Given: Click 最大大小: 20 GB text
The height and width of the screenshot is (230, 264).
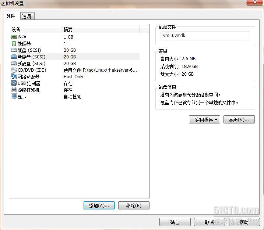Looking at the screenshot, I should (177, 74).
